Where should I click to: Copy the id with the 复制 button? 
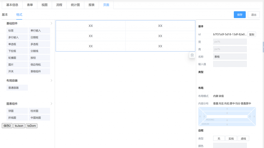tap(252, 34)
